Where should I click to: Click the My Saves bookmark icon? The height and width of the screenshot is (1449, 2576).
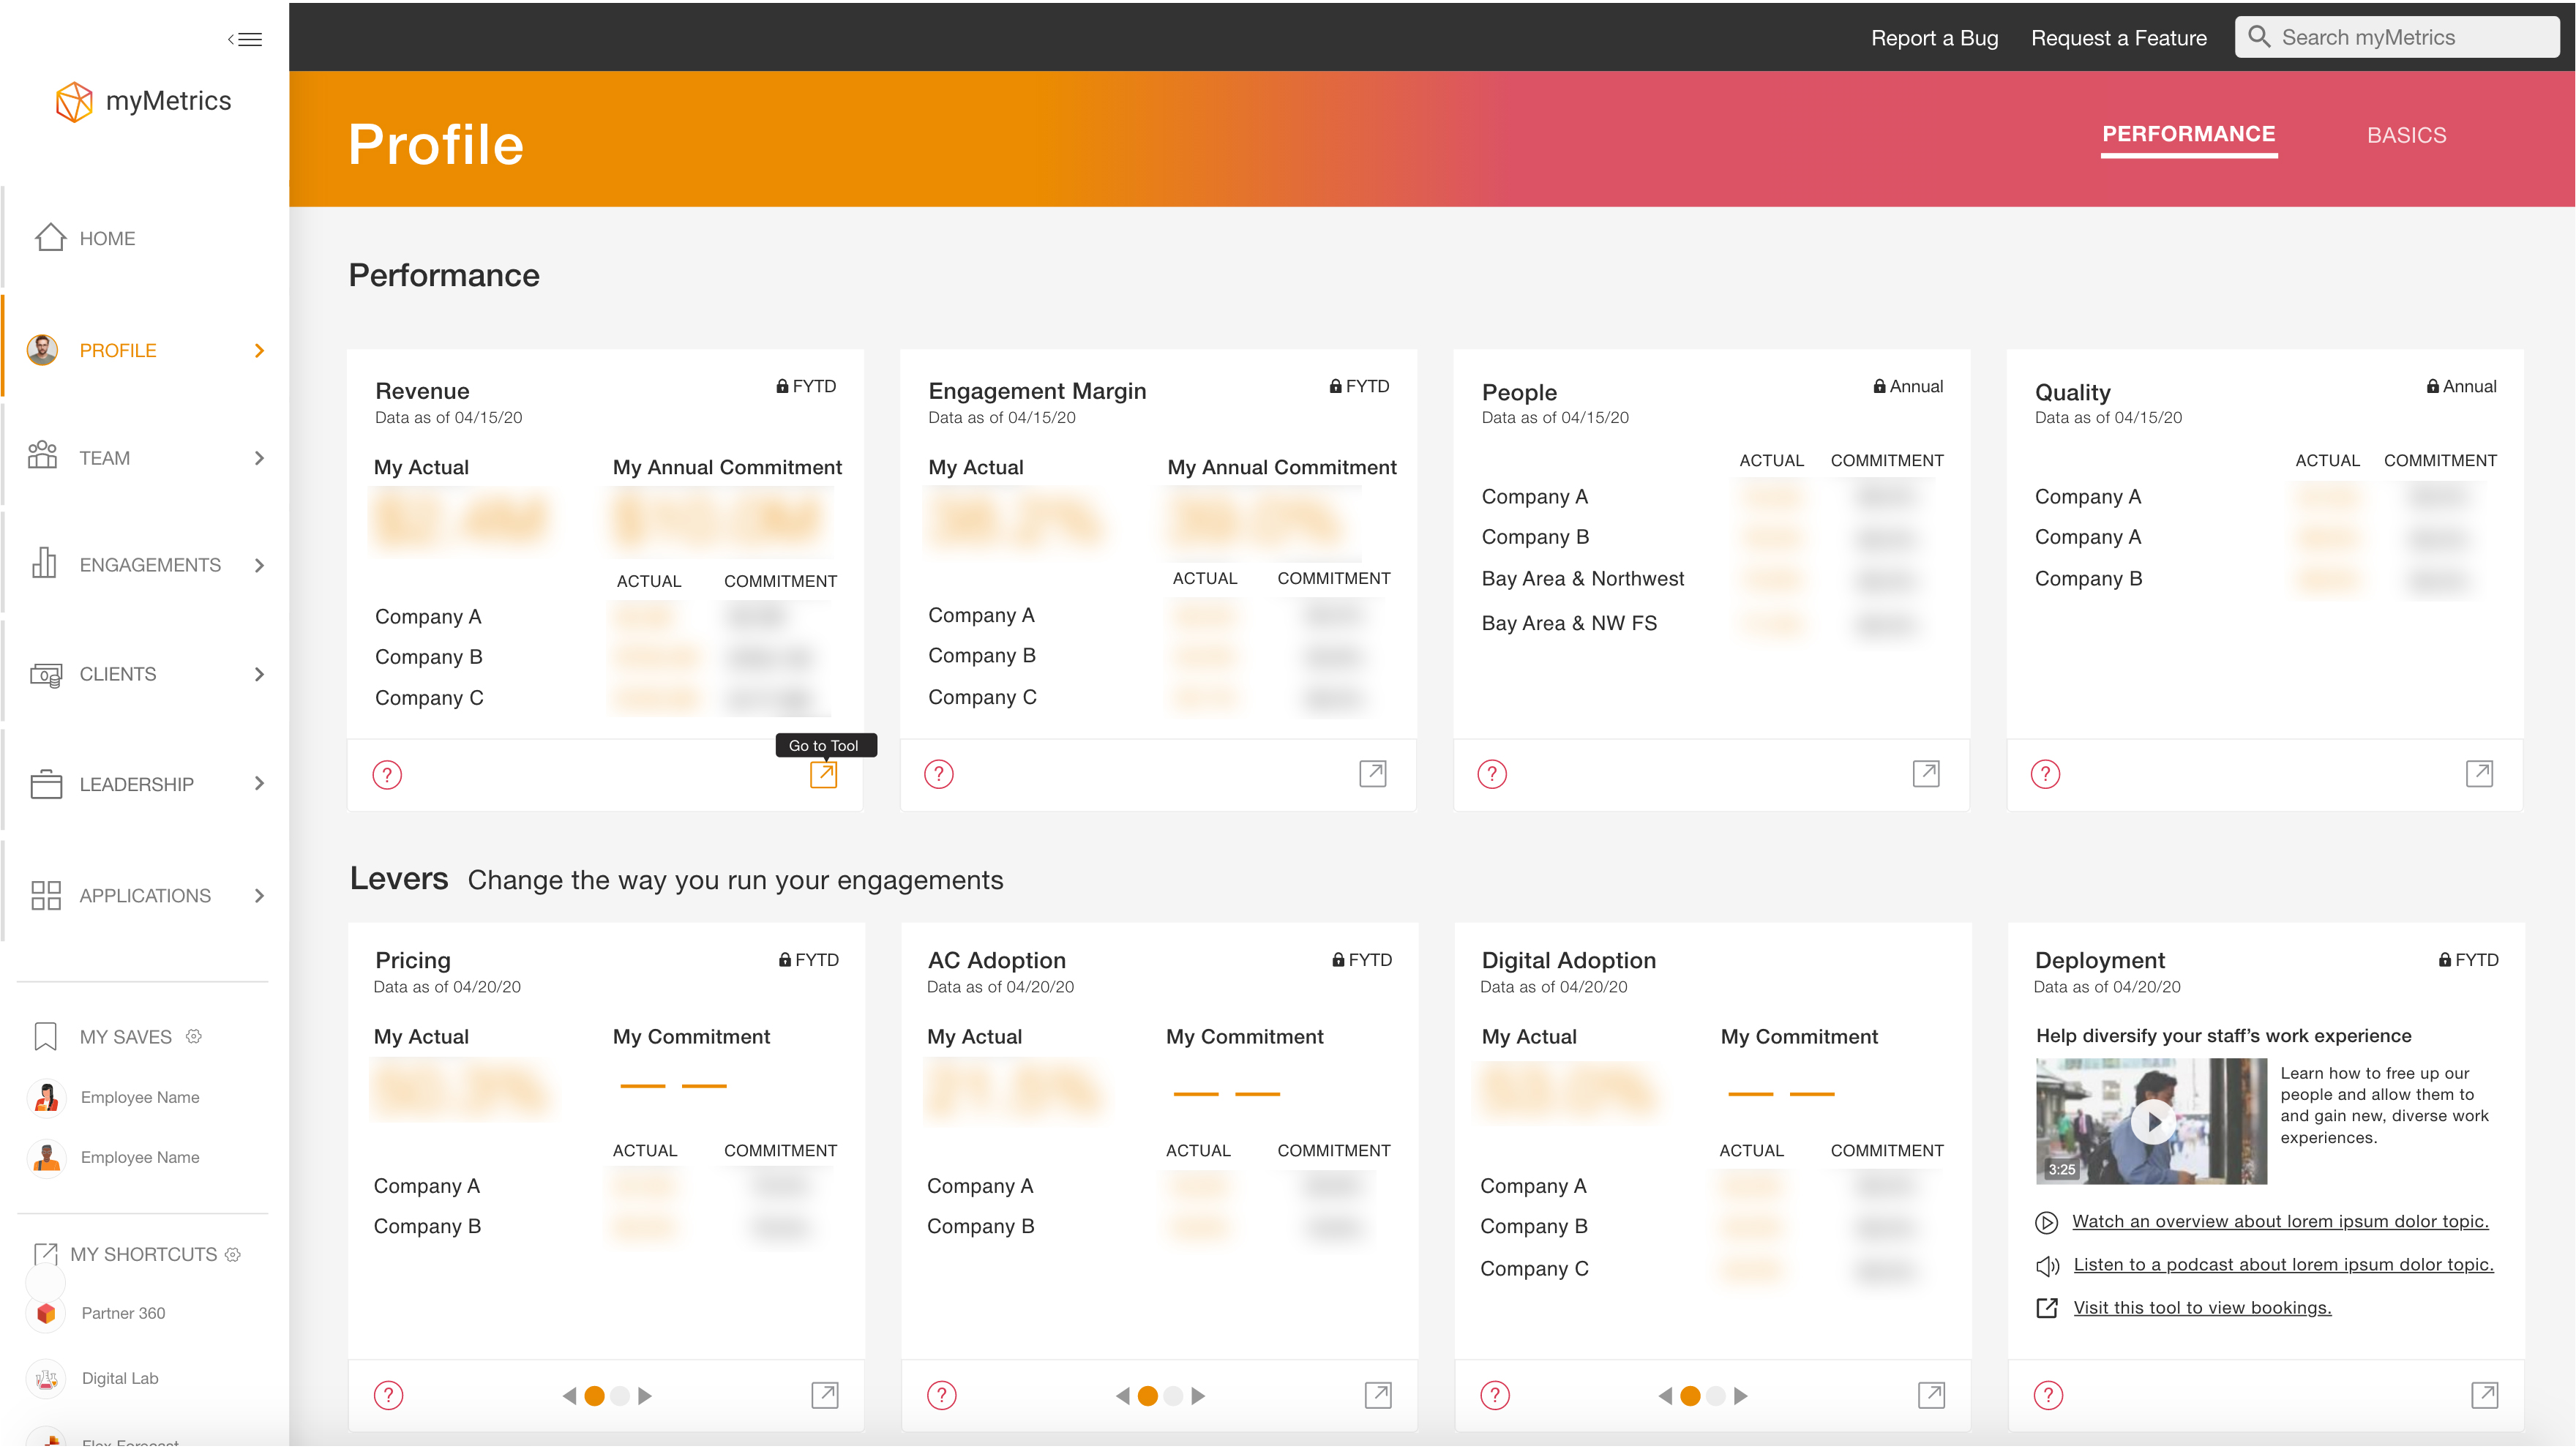[x=45, y=1037]
